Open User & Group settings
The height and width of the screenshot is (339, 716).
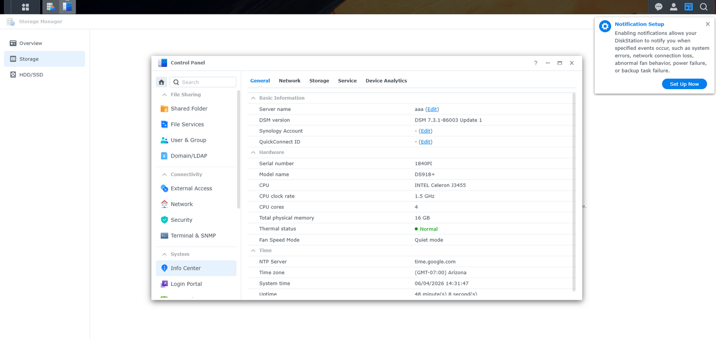(x=196, y=140)
